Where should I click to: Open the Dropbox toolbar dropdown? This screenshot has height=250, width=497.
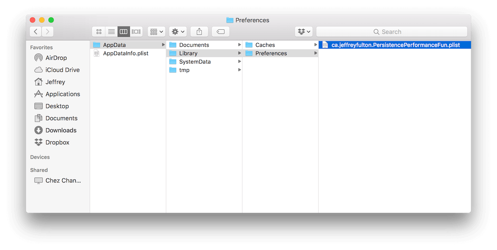pos(304,32)
